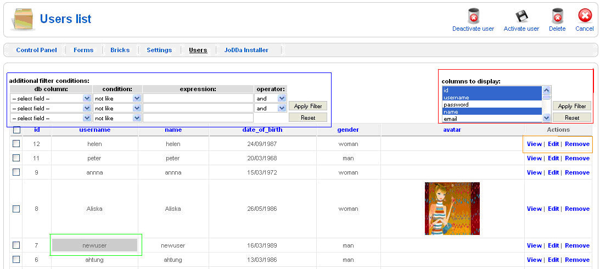Image resolution: width=600 pixels, height=269 pixels.
Task: Check the box for user Aliska
Action: (16, 209)
